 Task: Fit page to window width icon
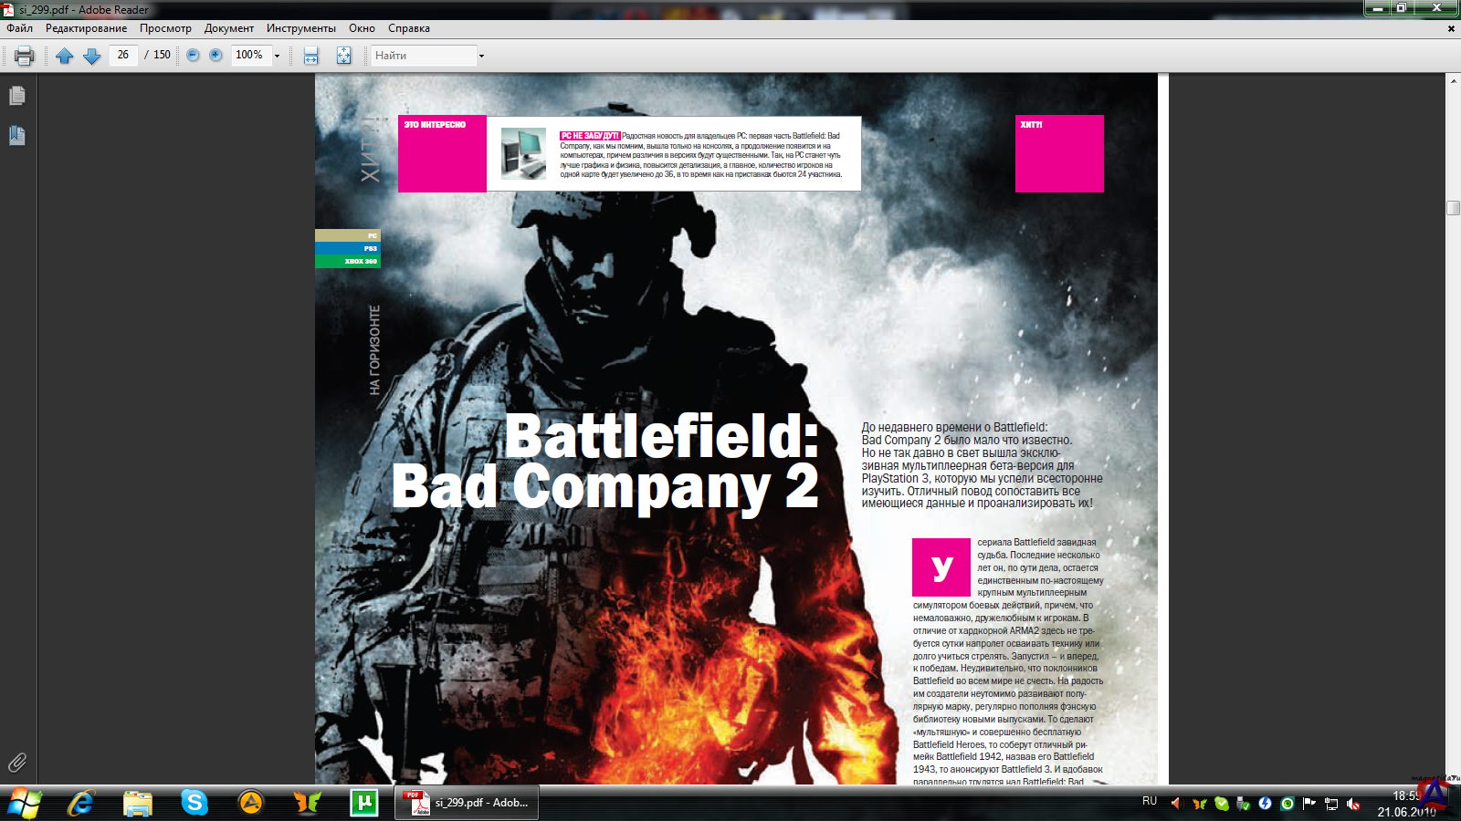pos(311,56)
